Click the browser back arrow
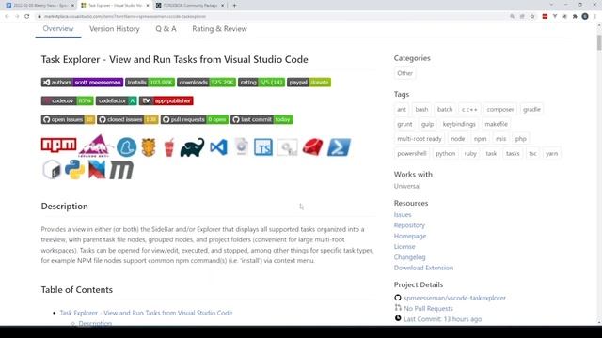Screen dimensions: 602x338 click(7, 16)
